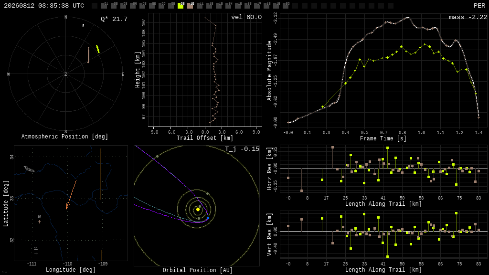The image size is (489, 275).
Task: Click the yellow meteor streak in sky plot
Action: (x=98, y=49)
